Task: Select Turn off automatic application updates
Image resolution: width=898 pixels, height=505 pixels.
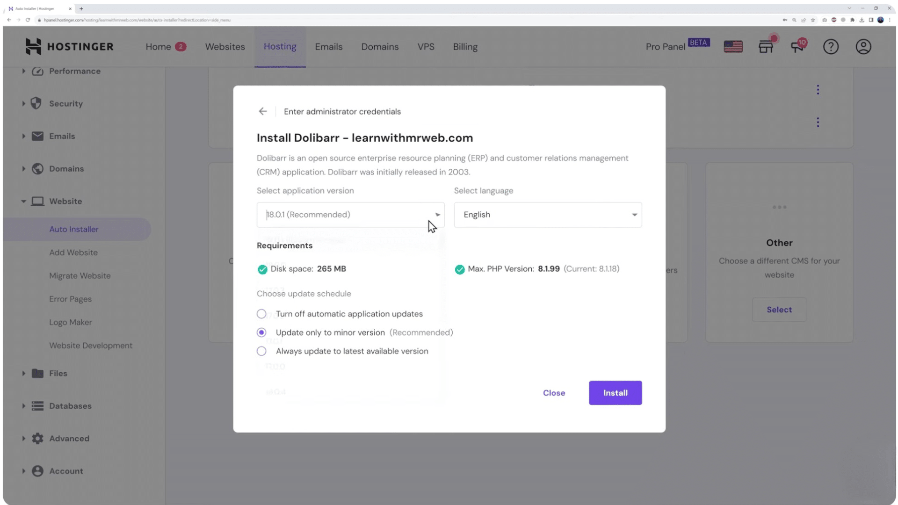Action: (261, 314)
